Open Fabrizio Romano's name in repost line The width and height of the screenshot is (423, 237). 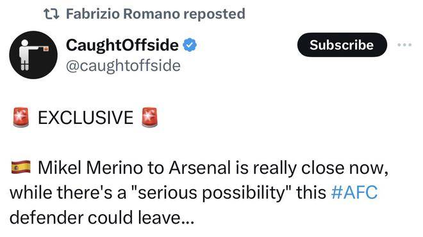coord(123,13)
